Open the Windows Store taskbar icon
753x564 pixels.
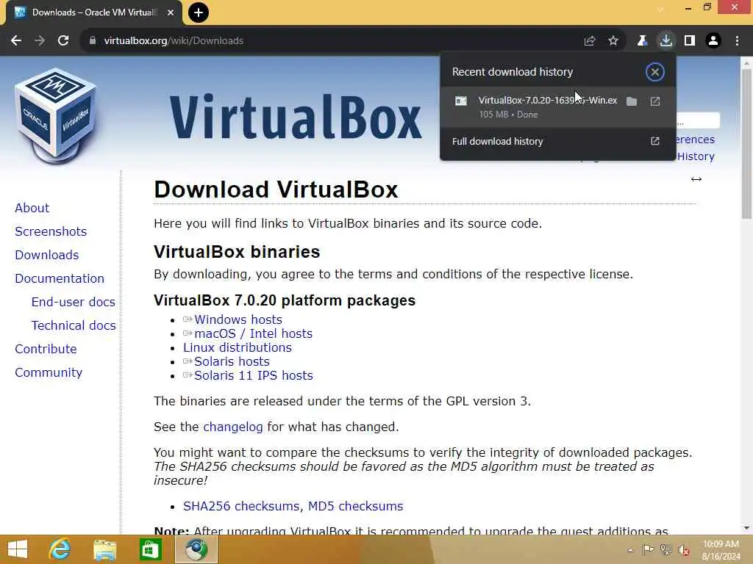pyautogui.click(x=150, y=549)
